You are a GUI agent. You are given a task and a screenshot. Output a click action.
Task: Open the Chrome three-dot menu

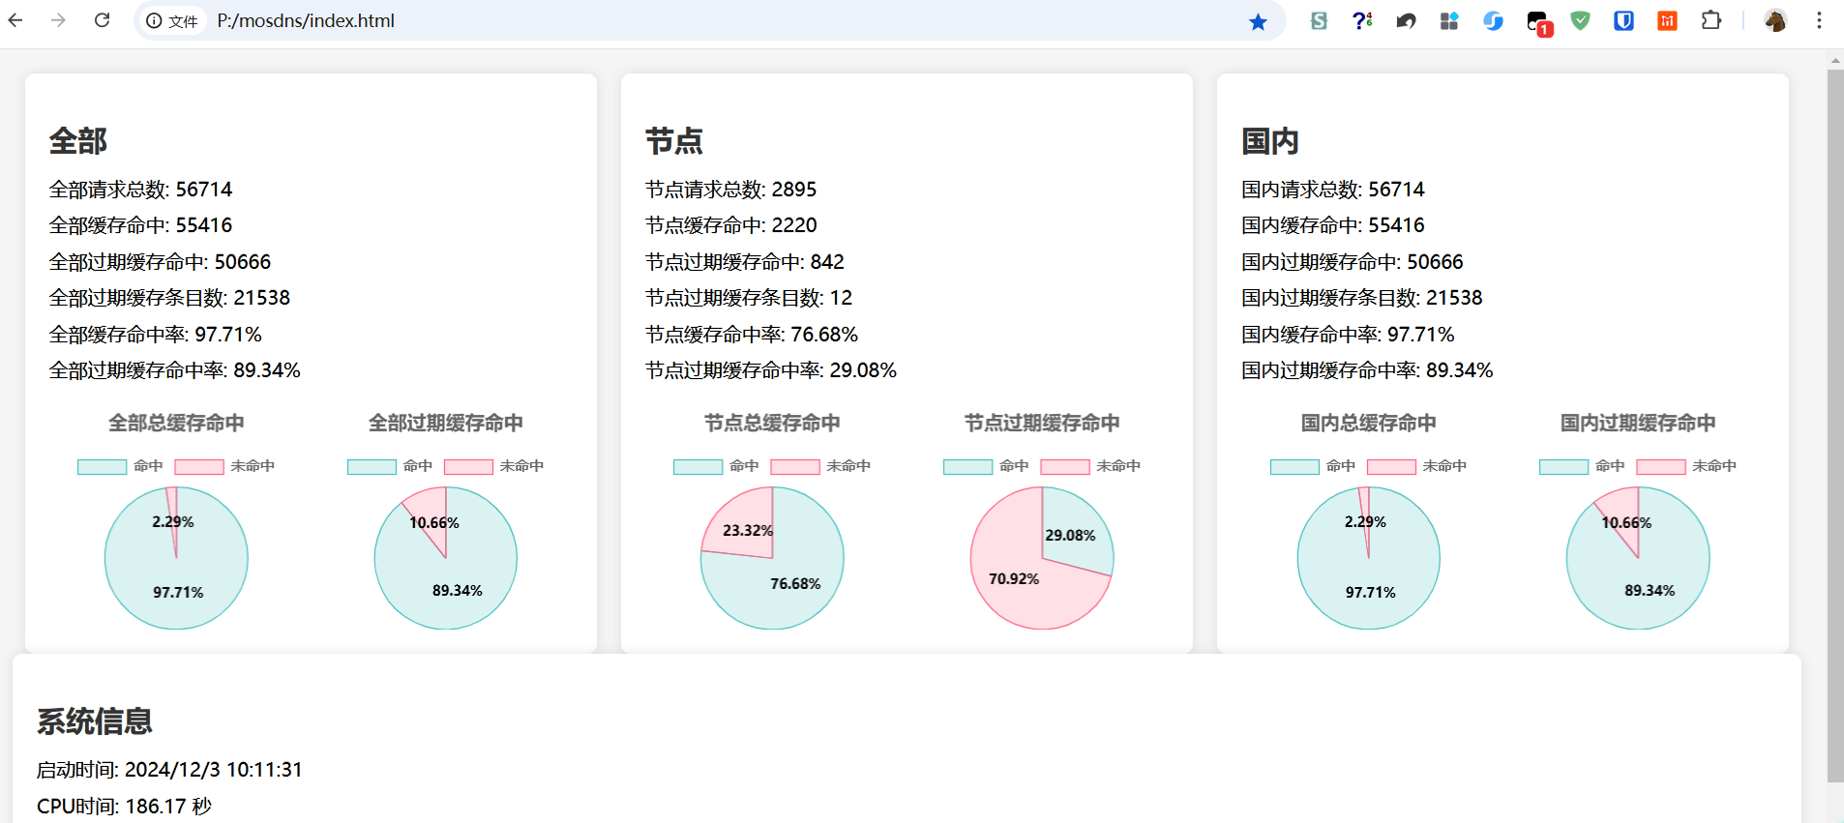point(1819,20)
